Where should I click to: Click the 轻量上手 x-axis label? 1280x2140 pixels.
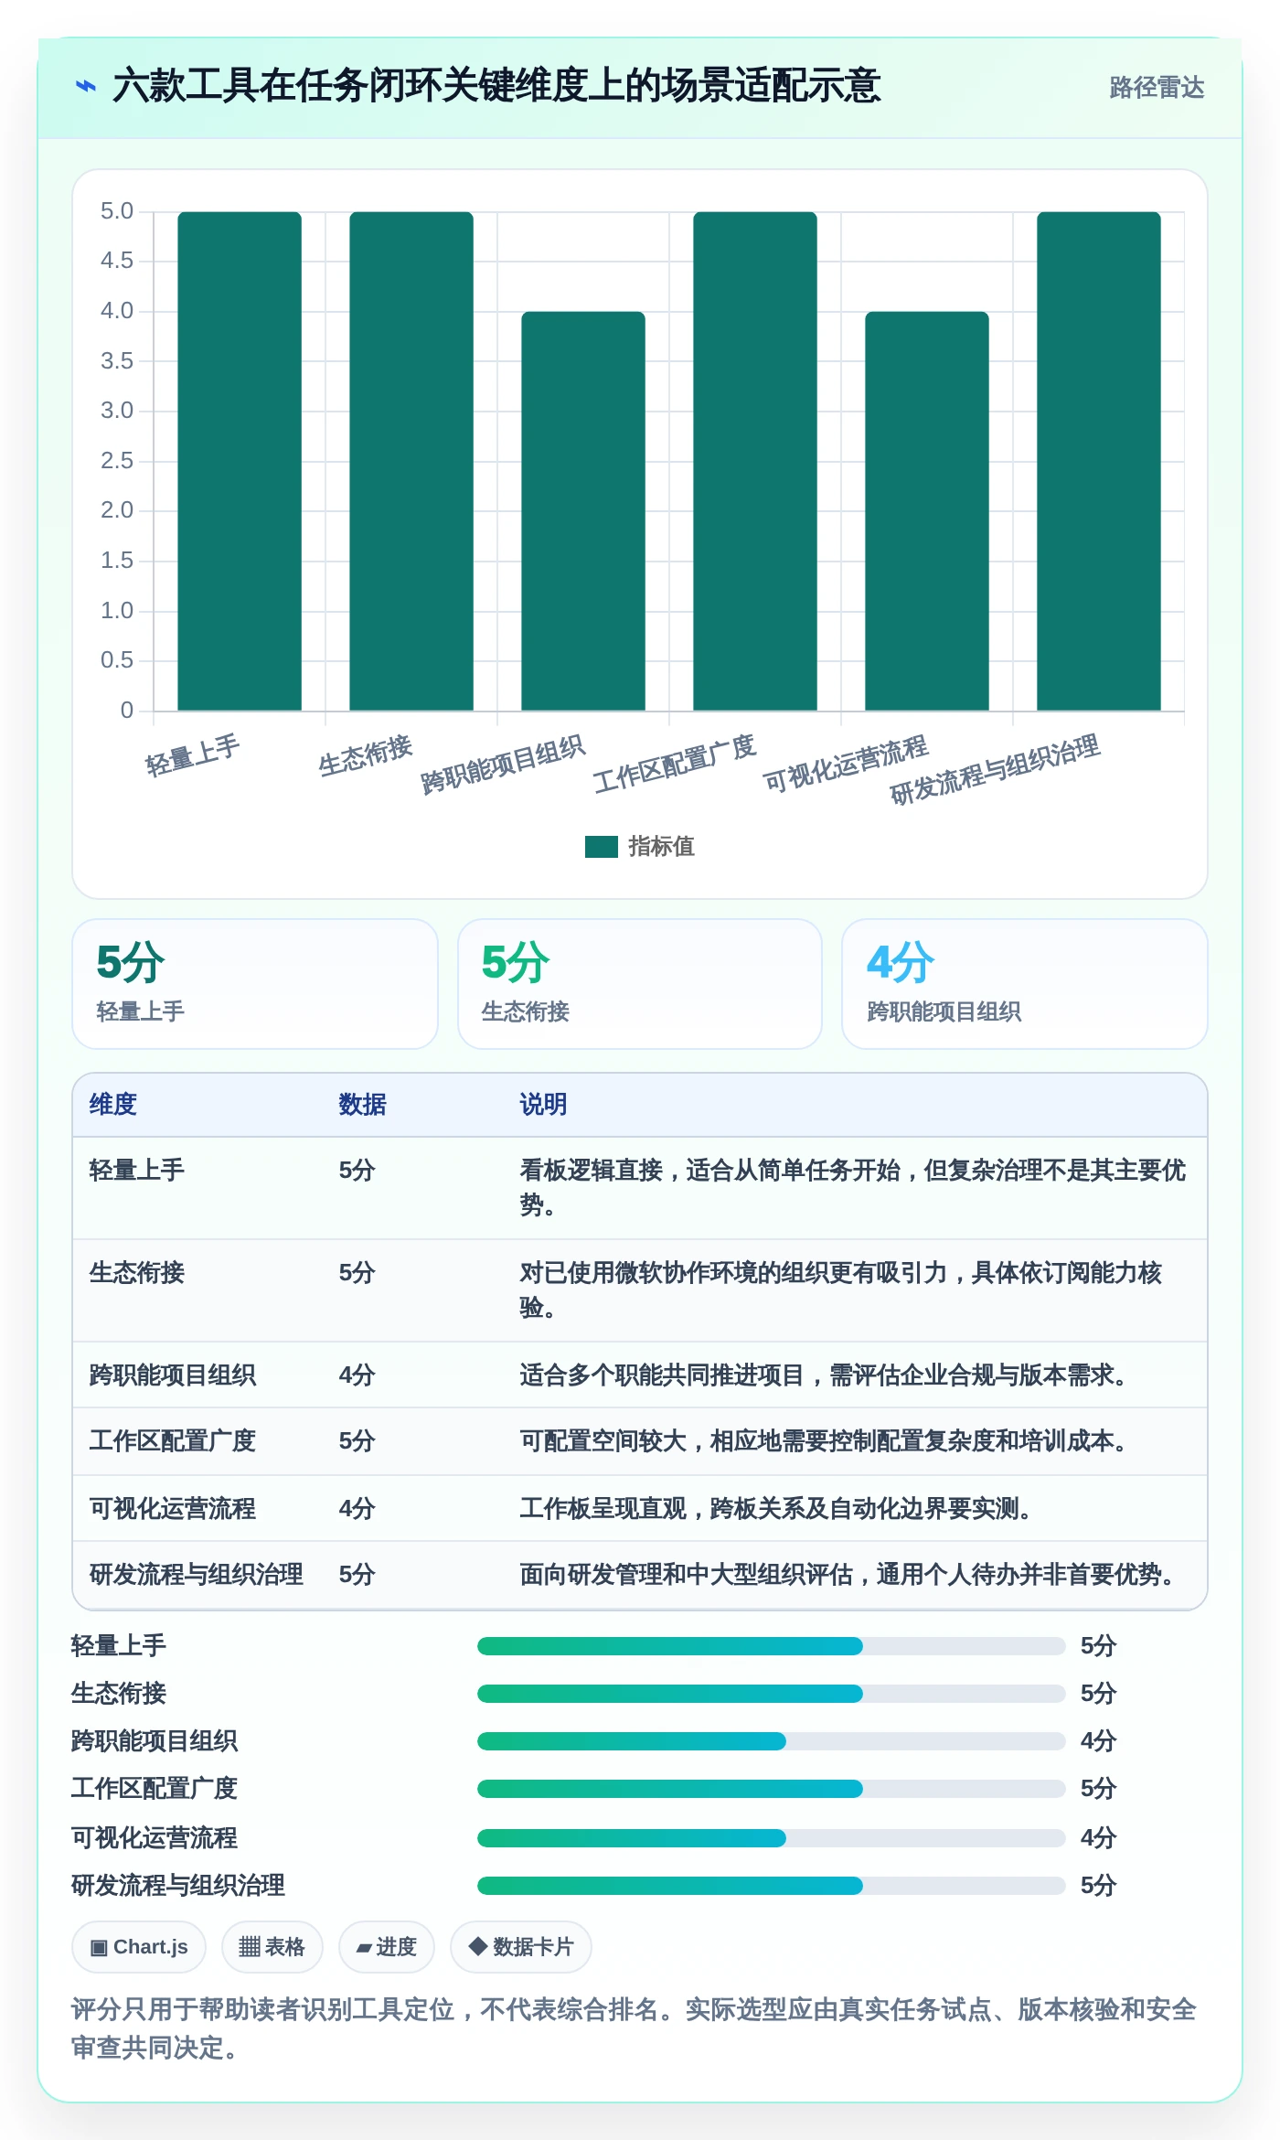coord(193,755)
